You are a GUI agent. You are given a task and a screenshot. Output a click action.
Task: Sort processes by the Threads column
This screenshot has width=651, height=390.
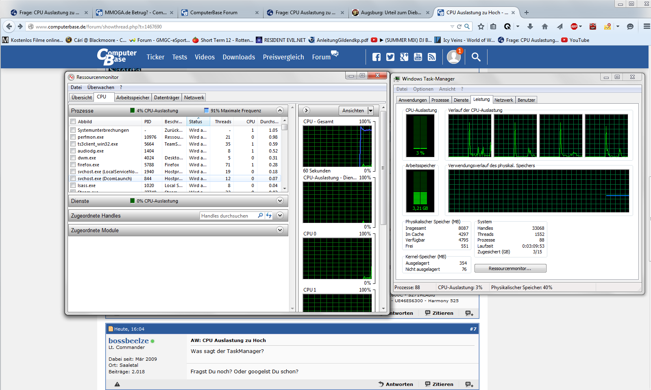pyautogui.click(x=223, y=122)
